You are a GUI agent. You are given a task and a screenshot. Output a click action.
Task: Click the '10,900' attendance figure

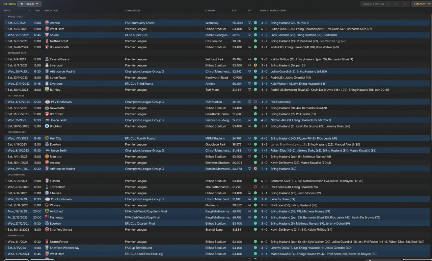(x=237, y=78)
